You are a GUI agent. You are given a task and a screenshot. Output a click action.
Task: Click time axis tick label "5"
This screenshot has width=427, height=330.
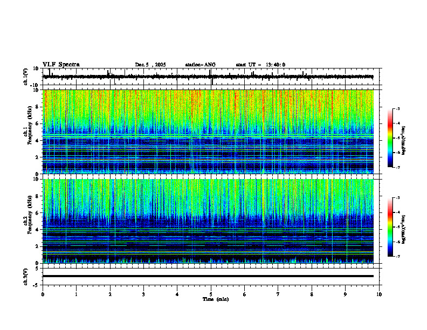211,294
